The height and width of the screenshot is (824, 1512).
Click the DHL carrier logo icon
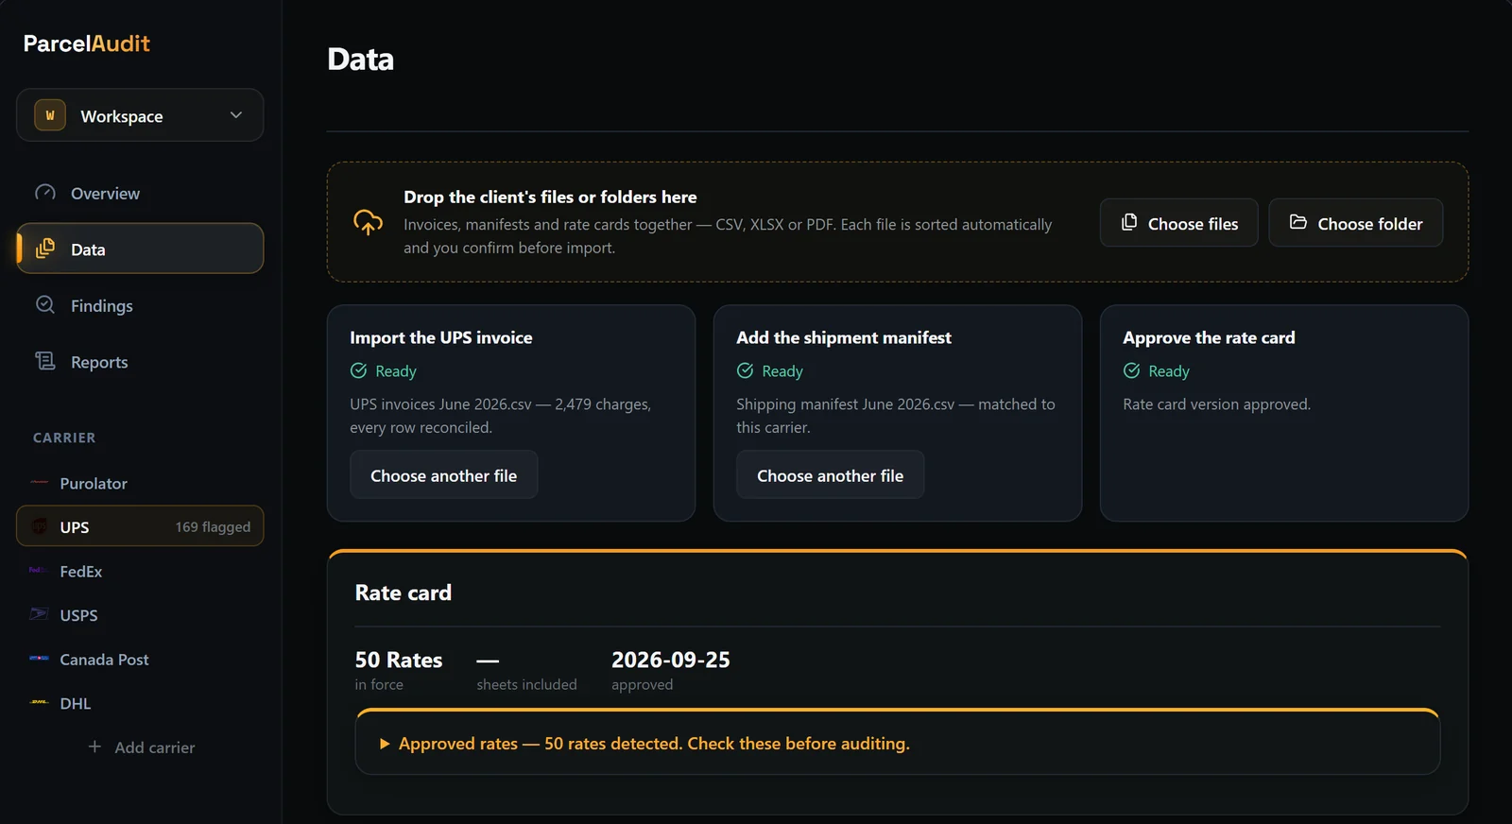39,702
